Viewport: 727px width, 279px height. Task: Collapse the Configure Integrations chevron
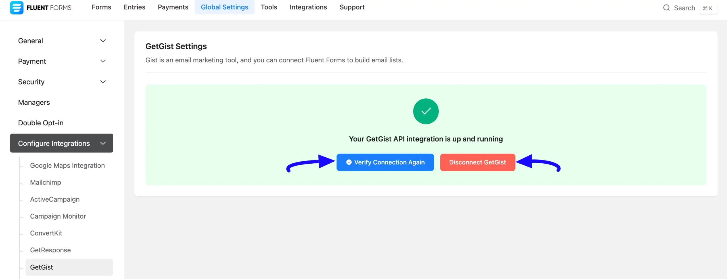(103, 143)
